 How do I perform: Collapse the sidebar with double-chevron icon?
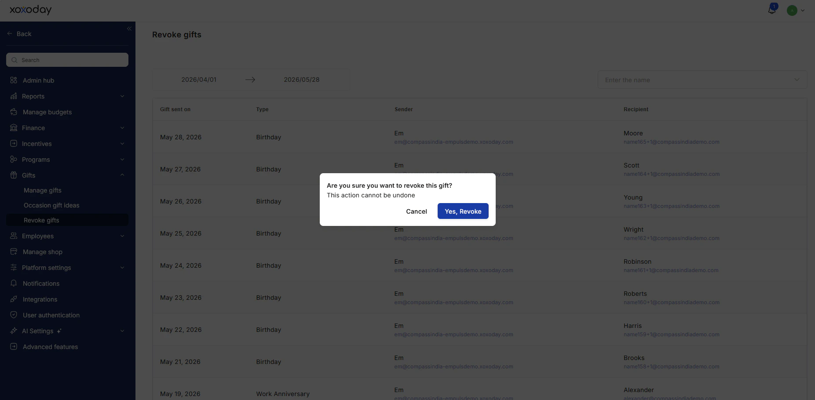129,29
